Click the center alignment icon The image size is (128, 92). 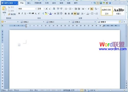(x=69, y=14)
